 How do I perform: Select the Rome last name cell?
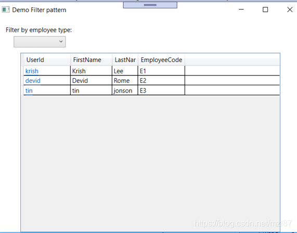click(125, 81)
